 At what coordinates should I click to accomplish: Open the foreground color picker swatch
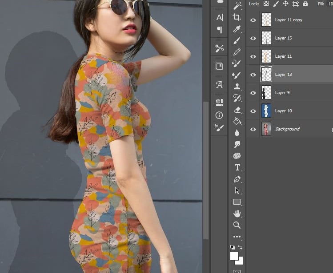tap(234, 256)
